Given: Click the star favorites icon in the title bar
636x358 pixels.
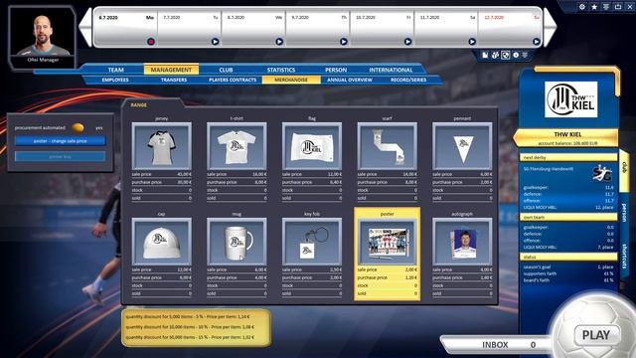Looking at the screenshot, I should pyautogui.click(x=594, y=7).
